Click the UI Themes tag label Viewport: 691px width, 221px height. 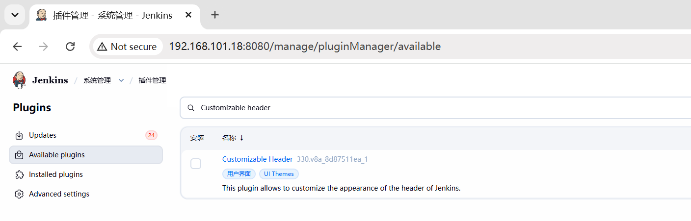pos(279,174)
